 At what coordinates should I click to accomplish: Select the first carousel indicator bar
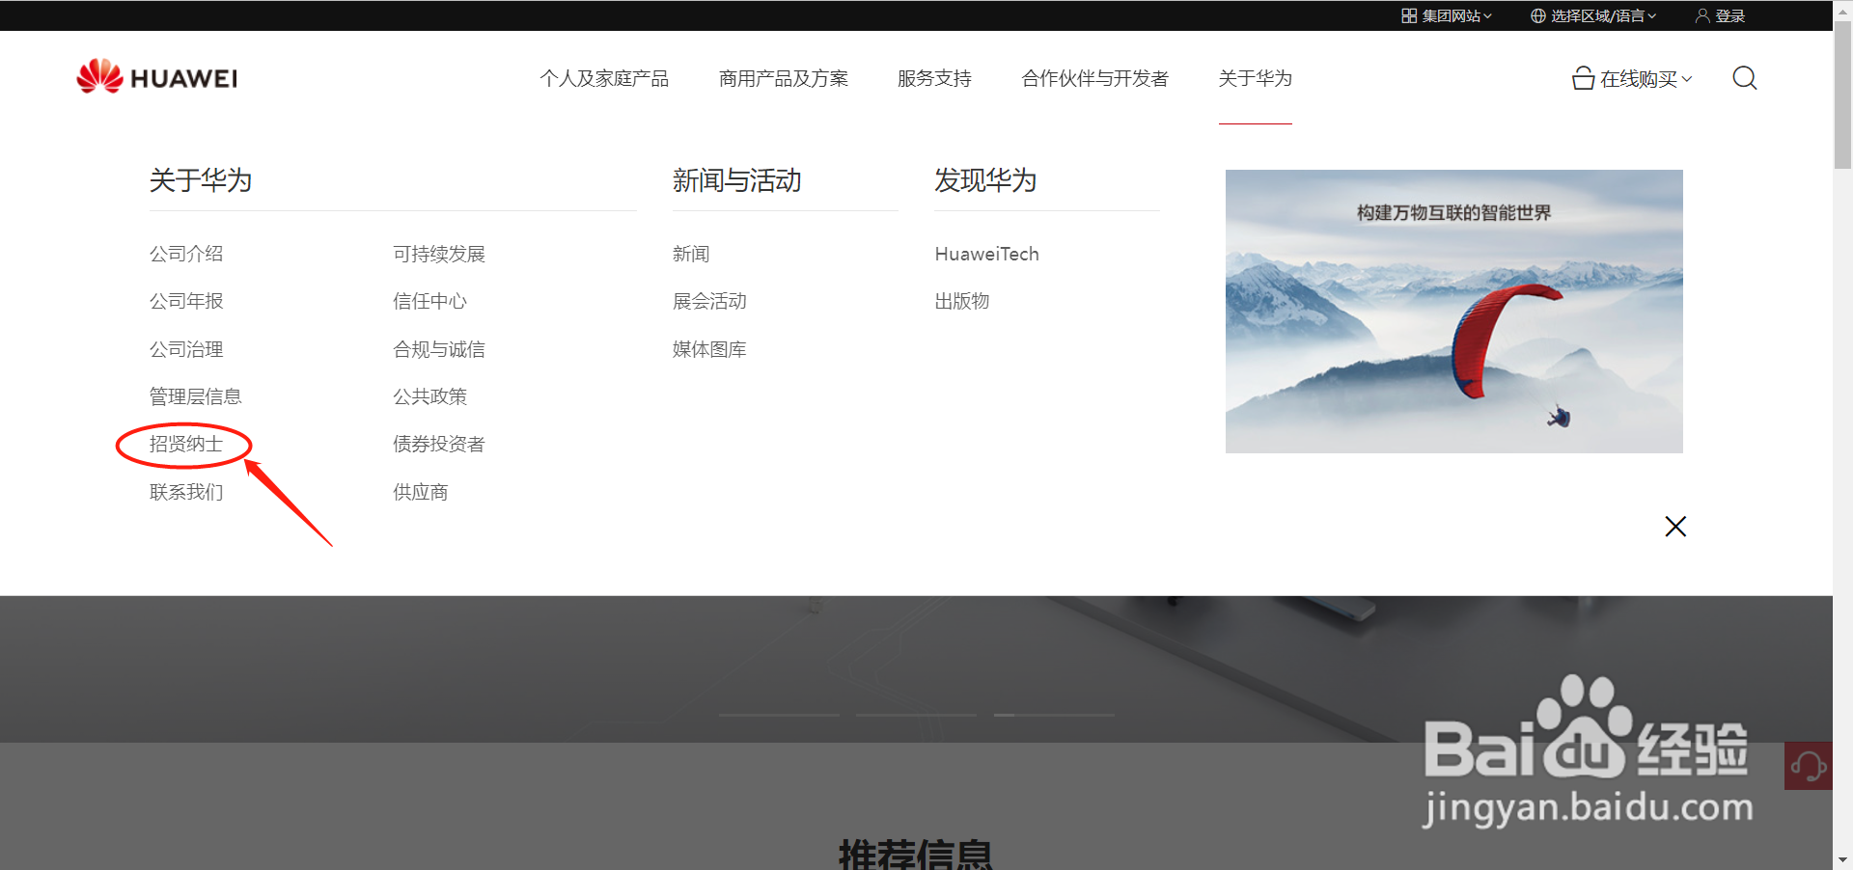[x=780, y=715]
